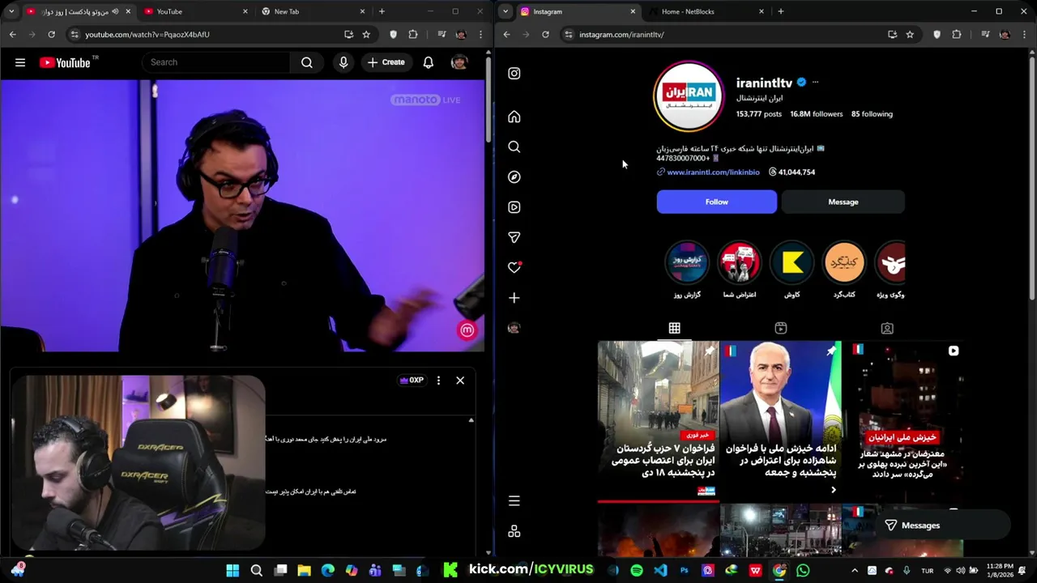Open extensions puzzle icon in Instagram window
This screenshot has height=583, width=1037.
[x=957, y=34]
